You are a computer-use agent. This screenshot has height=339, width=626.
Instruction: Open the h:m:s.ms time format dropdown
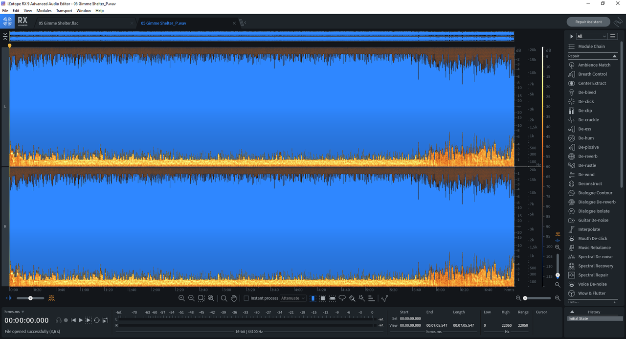point(14,312)
